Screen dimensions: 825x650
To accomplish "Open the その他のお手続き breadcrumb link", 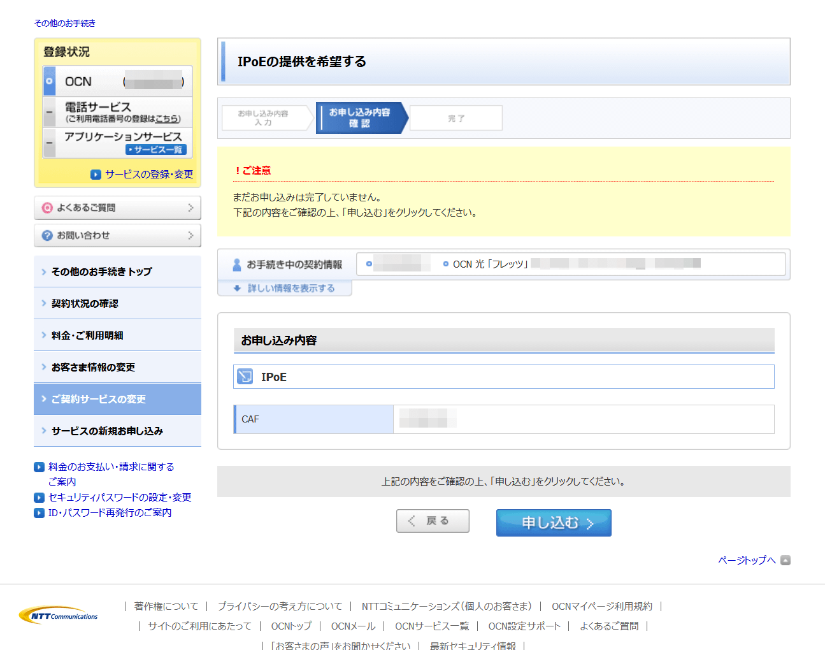I will (64, 23).
